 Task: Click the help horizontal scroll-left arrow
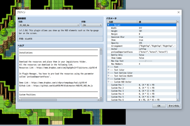point(20,100)
